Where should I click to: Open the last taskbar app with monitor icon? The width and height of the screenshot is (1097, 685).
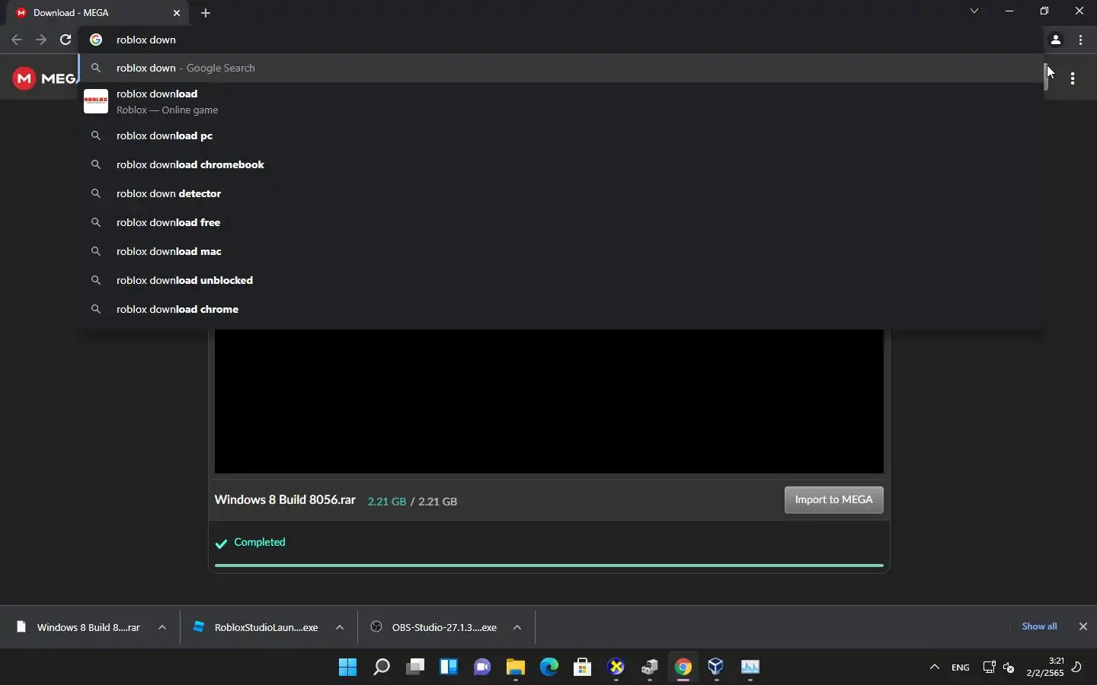point(751,667)
